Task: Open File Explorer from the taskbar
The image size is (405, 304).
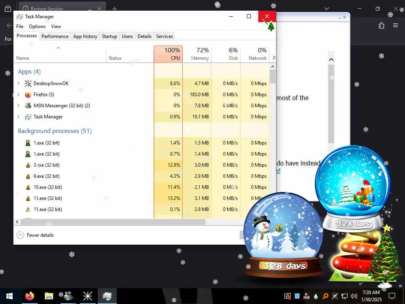Action: [x=49, y=296]
